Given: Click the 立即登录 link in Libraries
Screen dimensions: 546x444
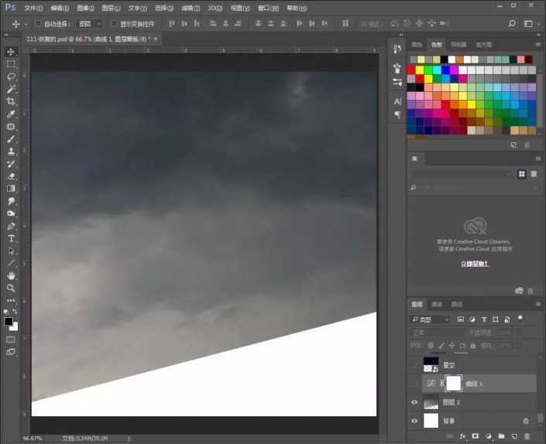Looking at the screenshot, I should tap(475, 264).
